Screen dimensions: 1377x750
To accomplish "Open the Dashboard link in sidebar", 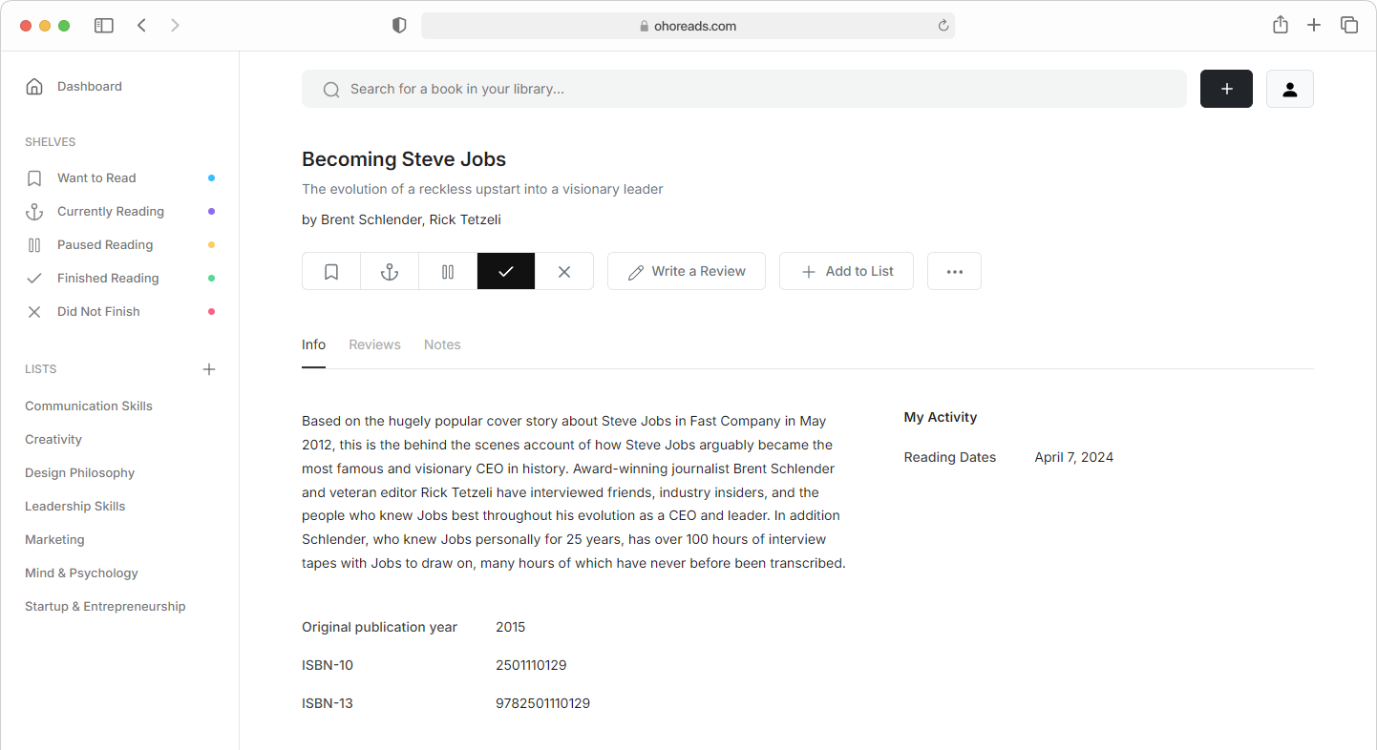I will (90, 87).
